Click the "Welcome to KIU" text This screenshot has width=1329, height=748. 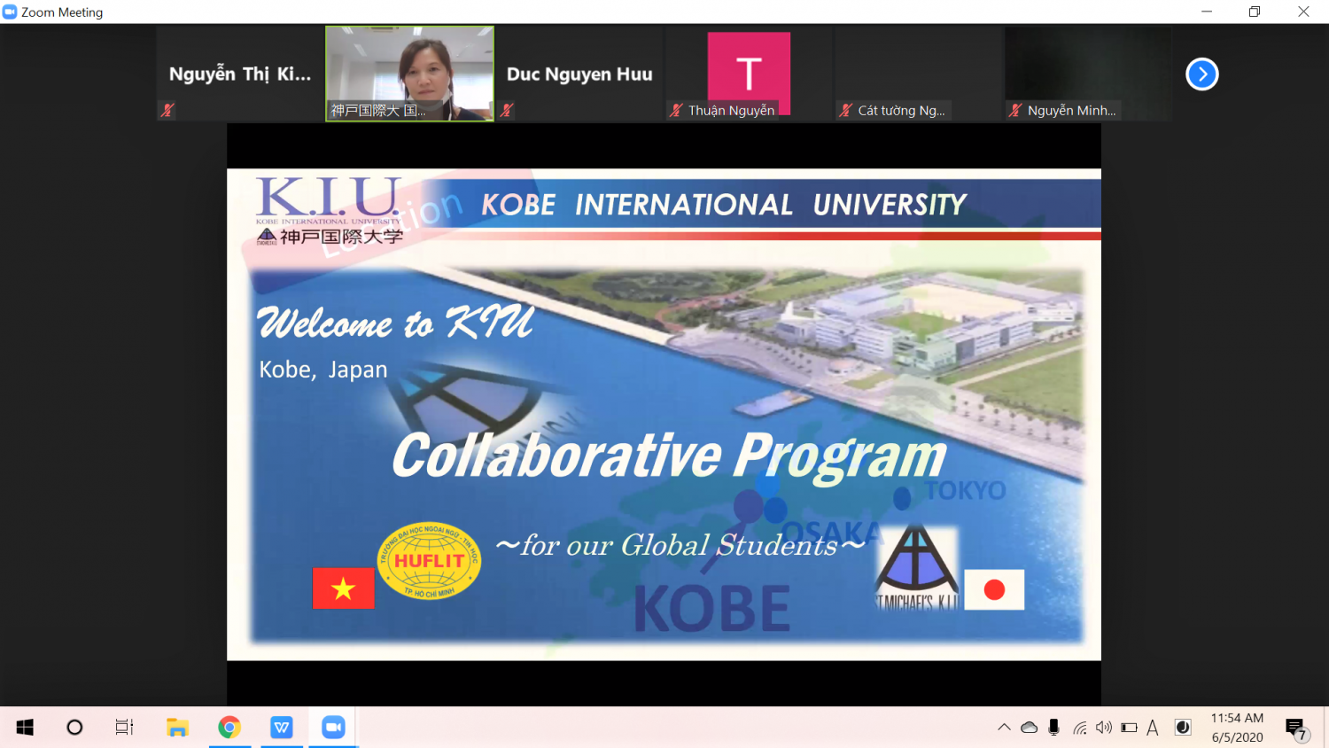pyautogui.click(x=395, y=323)
